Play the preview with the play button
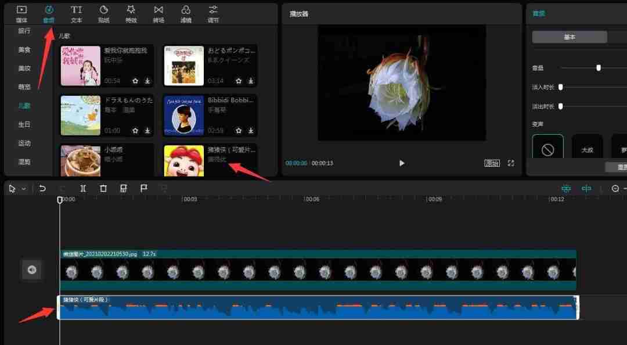 (402, 163)
